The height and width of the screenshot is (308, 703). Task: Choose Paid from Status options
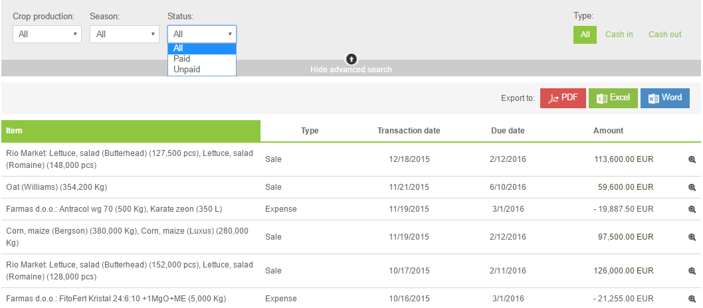click(182, 58)
